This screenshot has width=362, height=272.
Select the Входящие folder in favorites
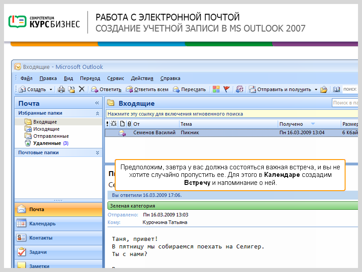(58, 122)
